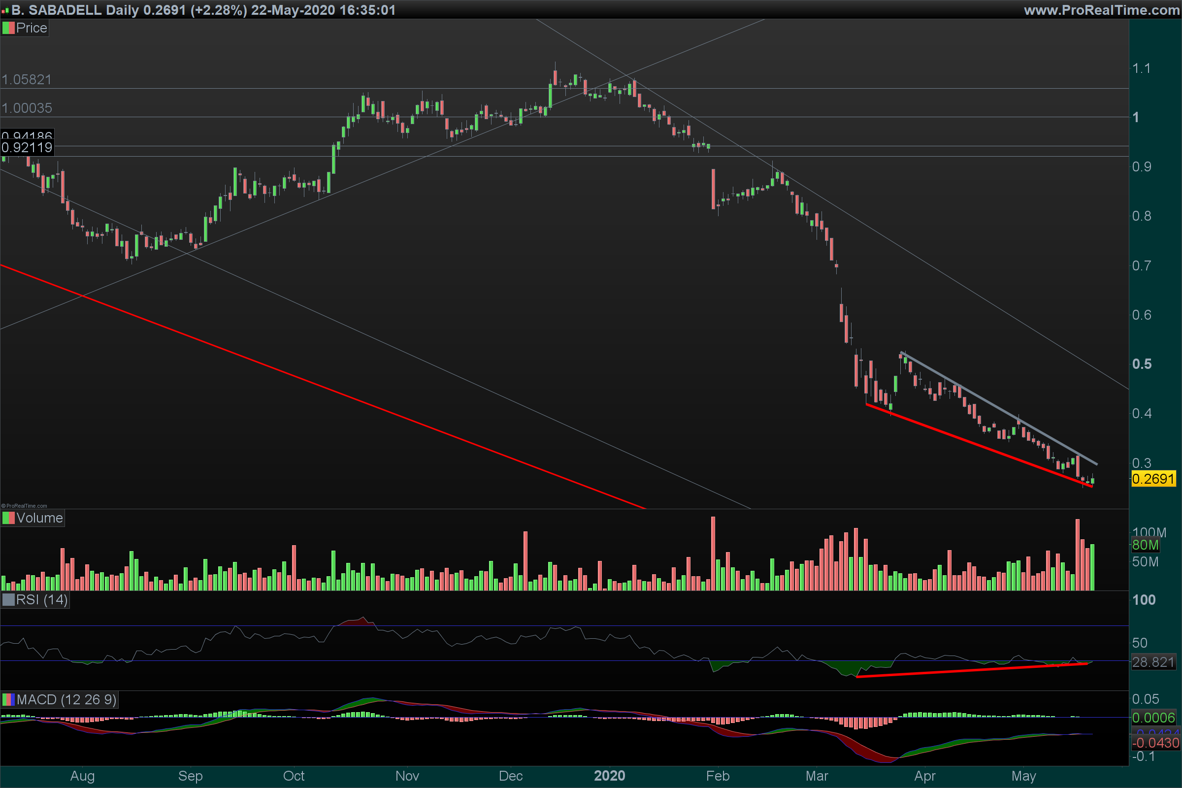Select the 0.92119 horizontal level label
1182x788 pixels.
27,148
